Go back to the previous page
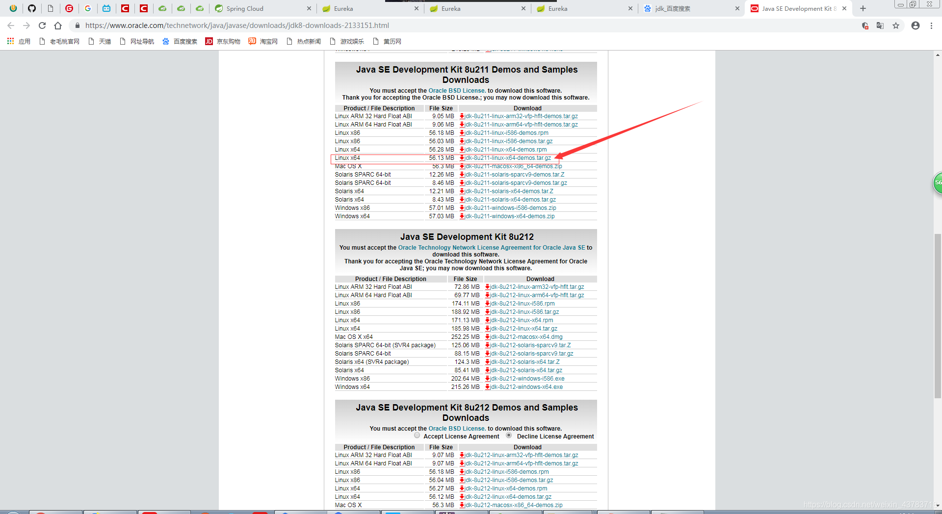This screenshot has height=514, width=942. [11, 26]
